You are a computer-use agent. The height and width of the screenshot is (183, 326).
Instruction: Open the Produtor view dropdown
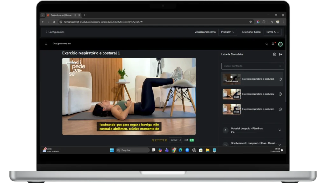(x=228, y=32)
